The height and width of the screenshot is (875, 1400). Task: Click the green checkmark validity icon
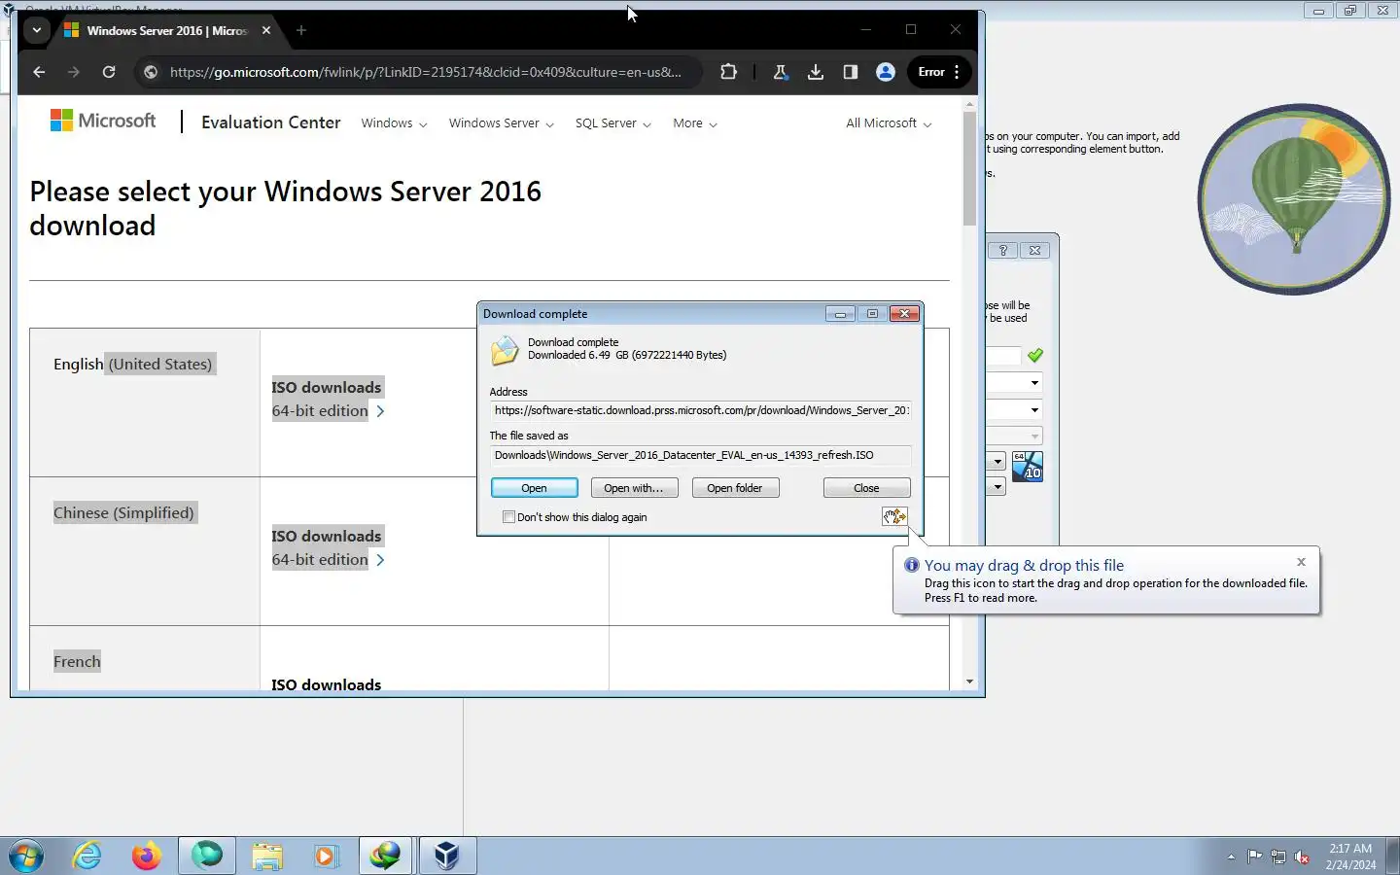click(1035, 356)
